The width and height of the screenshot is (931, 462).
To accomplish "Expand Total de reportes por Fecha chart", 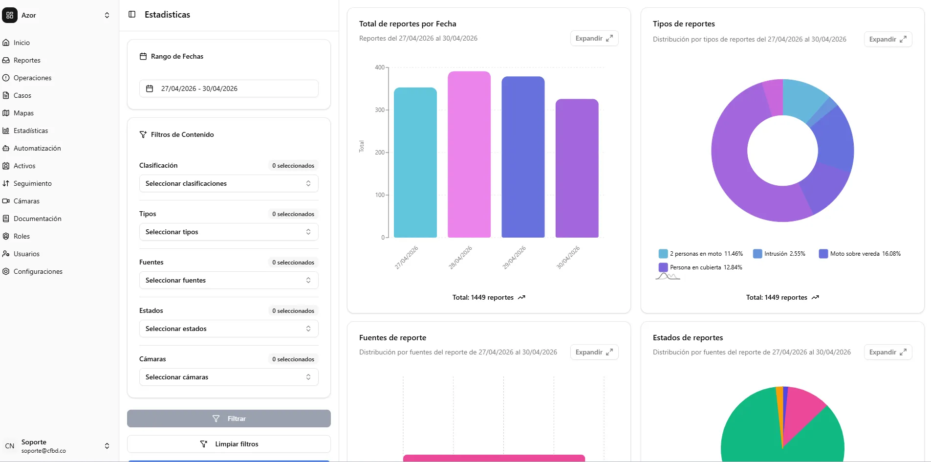I will pyautogui.click(x=594, y=38).
